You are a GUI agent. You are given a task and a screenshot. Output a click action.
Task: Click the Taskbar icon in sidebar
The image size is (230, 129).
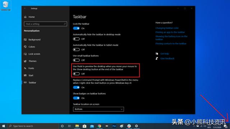25,82
